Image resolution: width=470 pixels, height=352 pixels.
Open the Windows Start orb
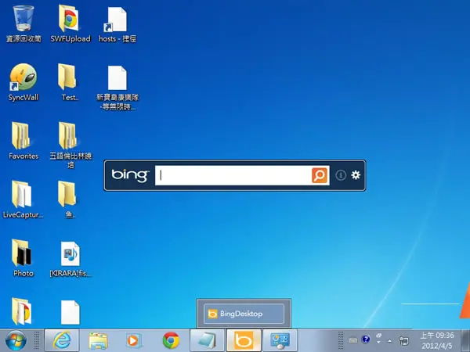tap(16, 340)
